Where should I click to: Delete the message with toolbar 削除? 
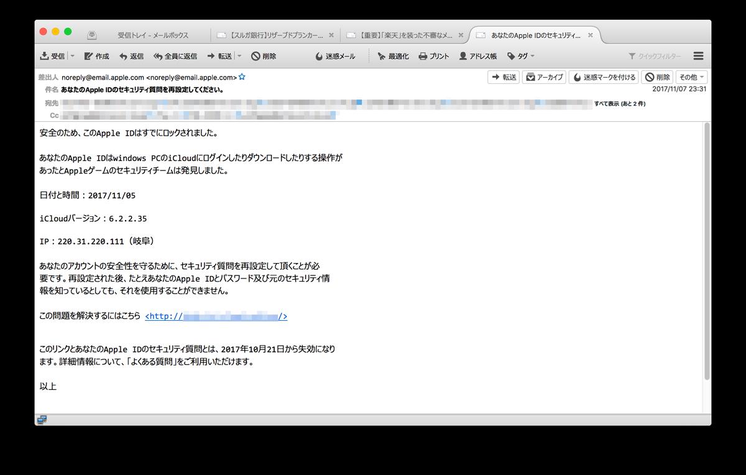(264, 56)
